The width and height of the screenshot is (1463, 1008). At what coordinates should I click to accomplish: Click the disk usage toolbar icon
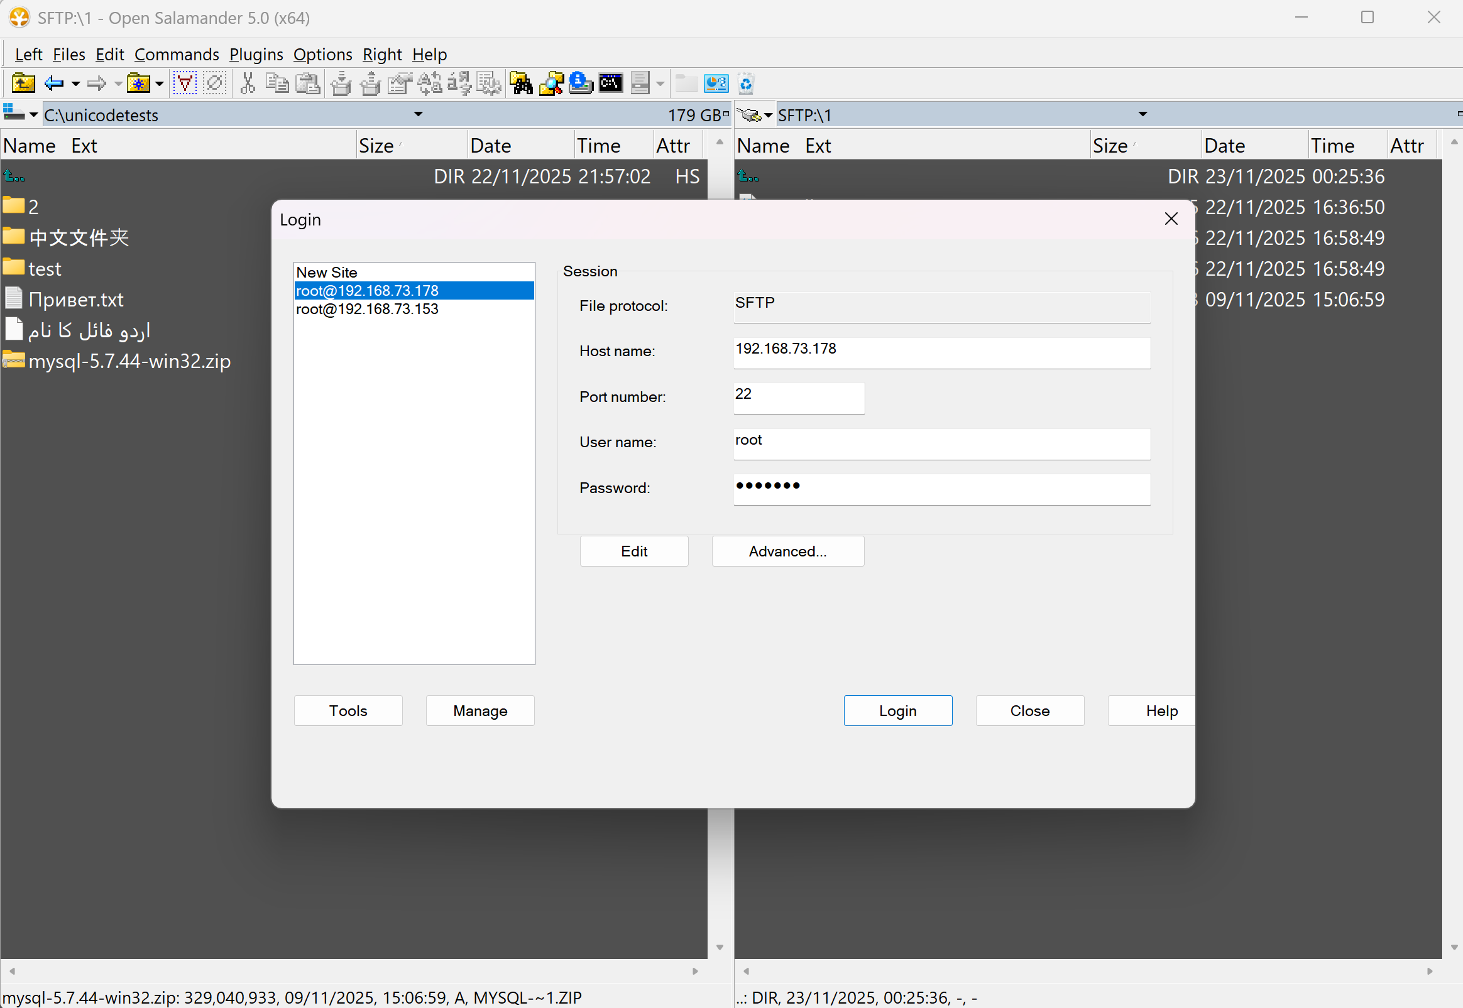[x=716, y=83]
